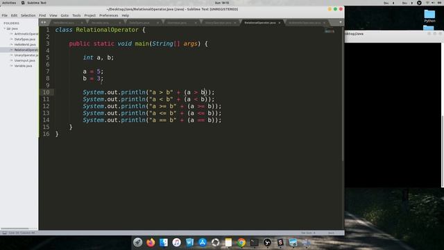
Task: Open the File menu
Action: [x=5, y=15]
